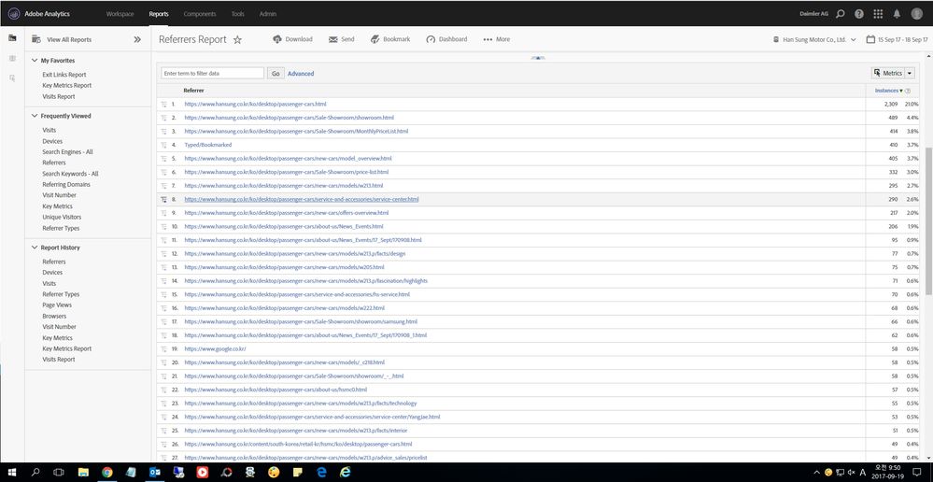Image resolution: width=933 pixels, height=482 pixels.
Task: Open the Advanced filter link
Action: [x=301, y=73]
